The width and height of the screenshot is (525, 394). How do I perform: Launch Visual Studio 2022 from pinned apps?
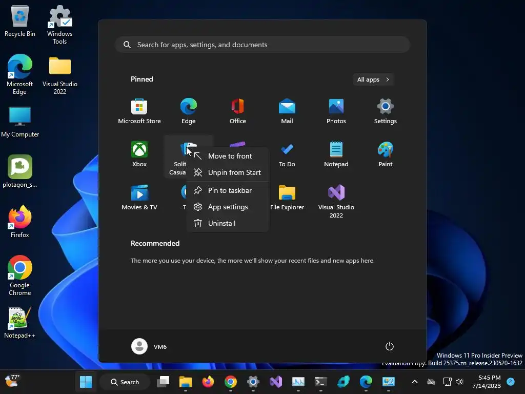[336, 202]
